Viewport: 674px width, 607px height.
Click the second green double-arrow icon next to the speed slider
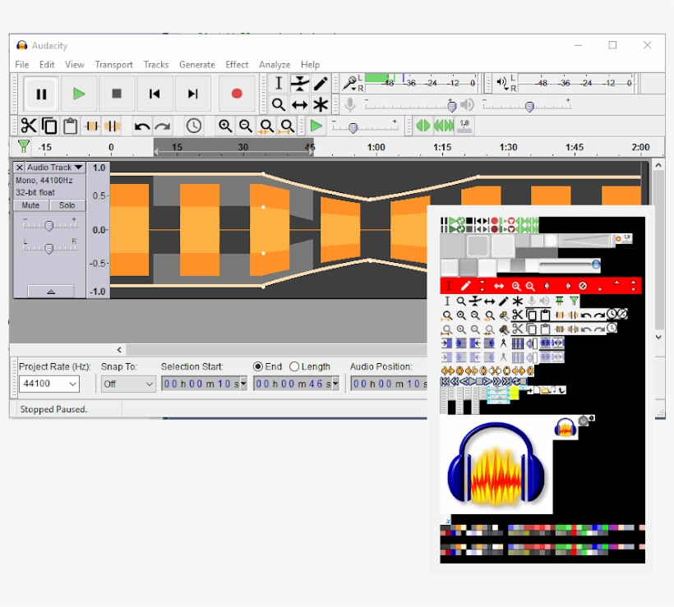pos(443,126)
